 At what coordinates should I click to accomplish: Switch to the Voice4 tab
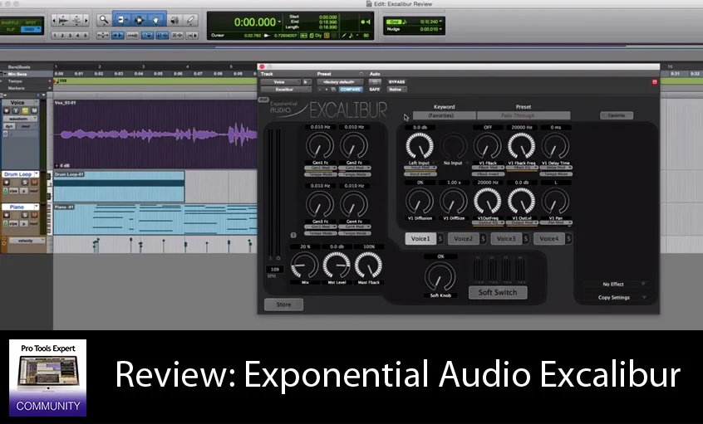click(548, 239)
